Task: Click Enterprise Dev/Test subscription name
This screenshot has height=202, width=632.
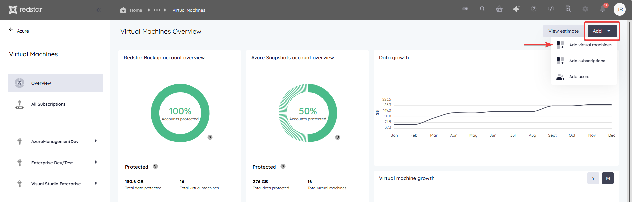Action: [52, 163]
